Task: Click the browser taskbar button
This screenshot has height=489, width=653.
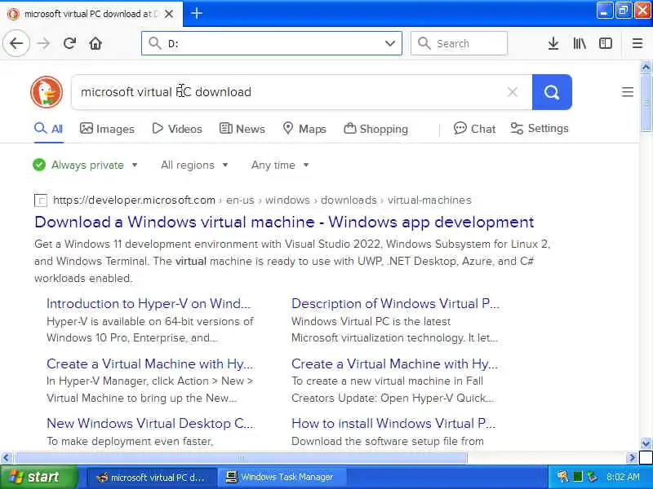Action: 152,477
